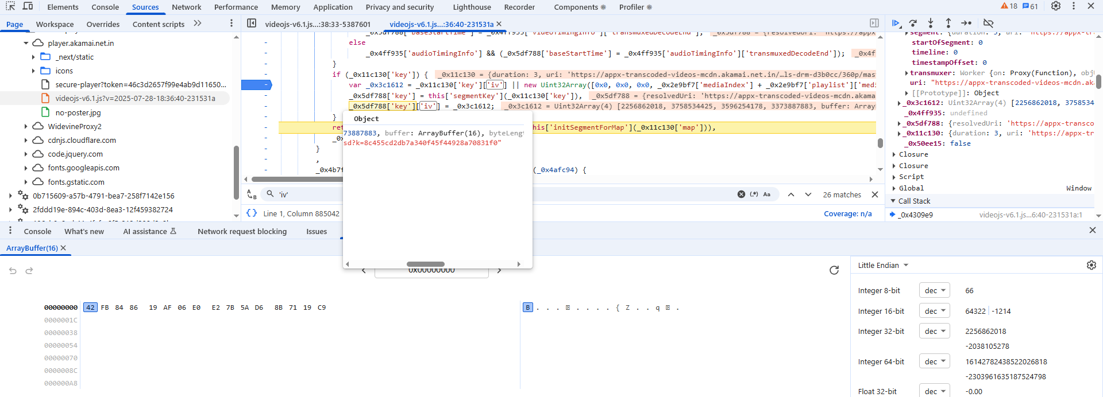Open the device toolbar emulation icon
Screen dimensions: 1103x397
(x=28, y=7)
